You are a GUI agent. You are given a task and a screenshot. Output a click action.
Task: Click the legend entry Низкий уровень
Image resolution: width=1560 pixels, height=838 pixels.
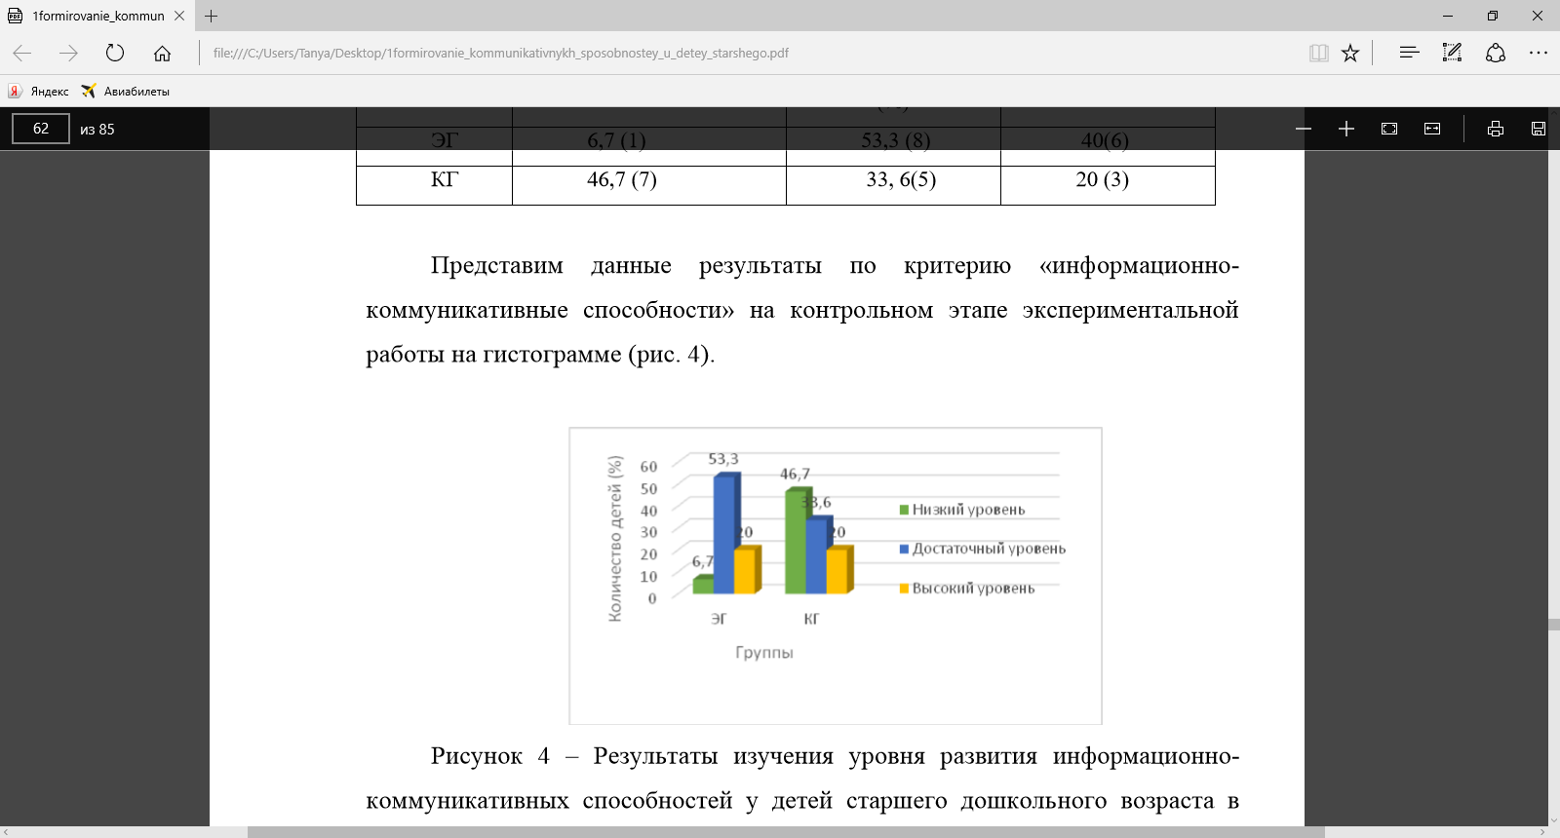962,510
